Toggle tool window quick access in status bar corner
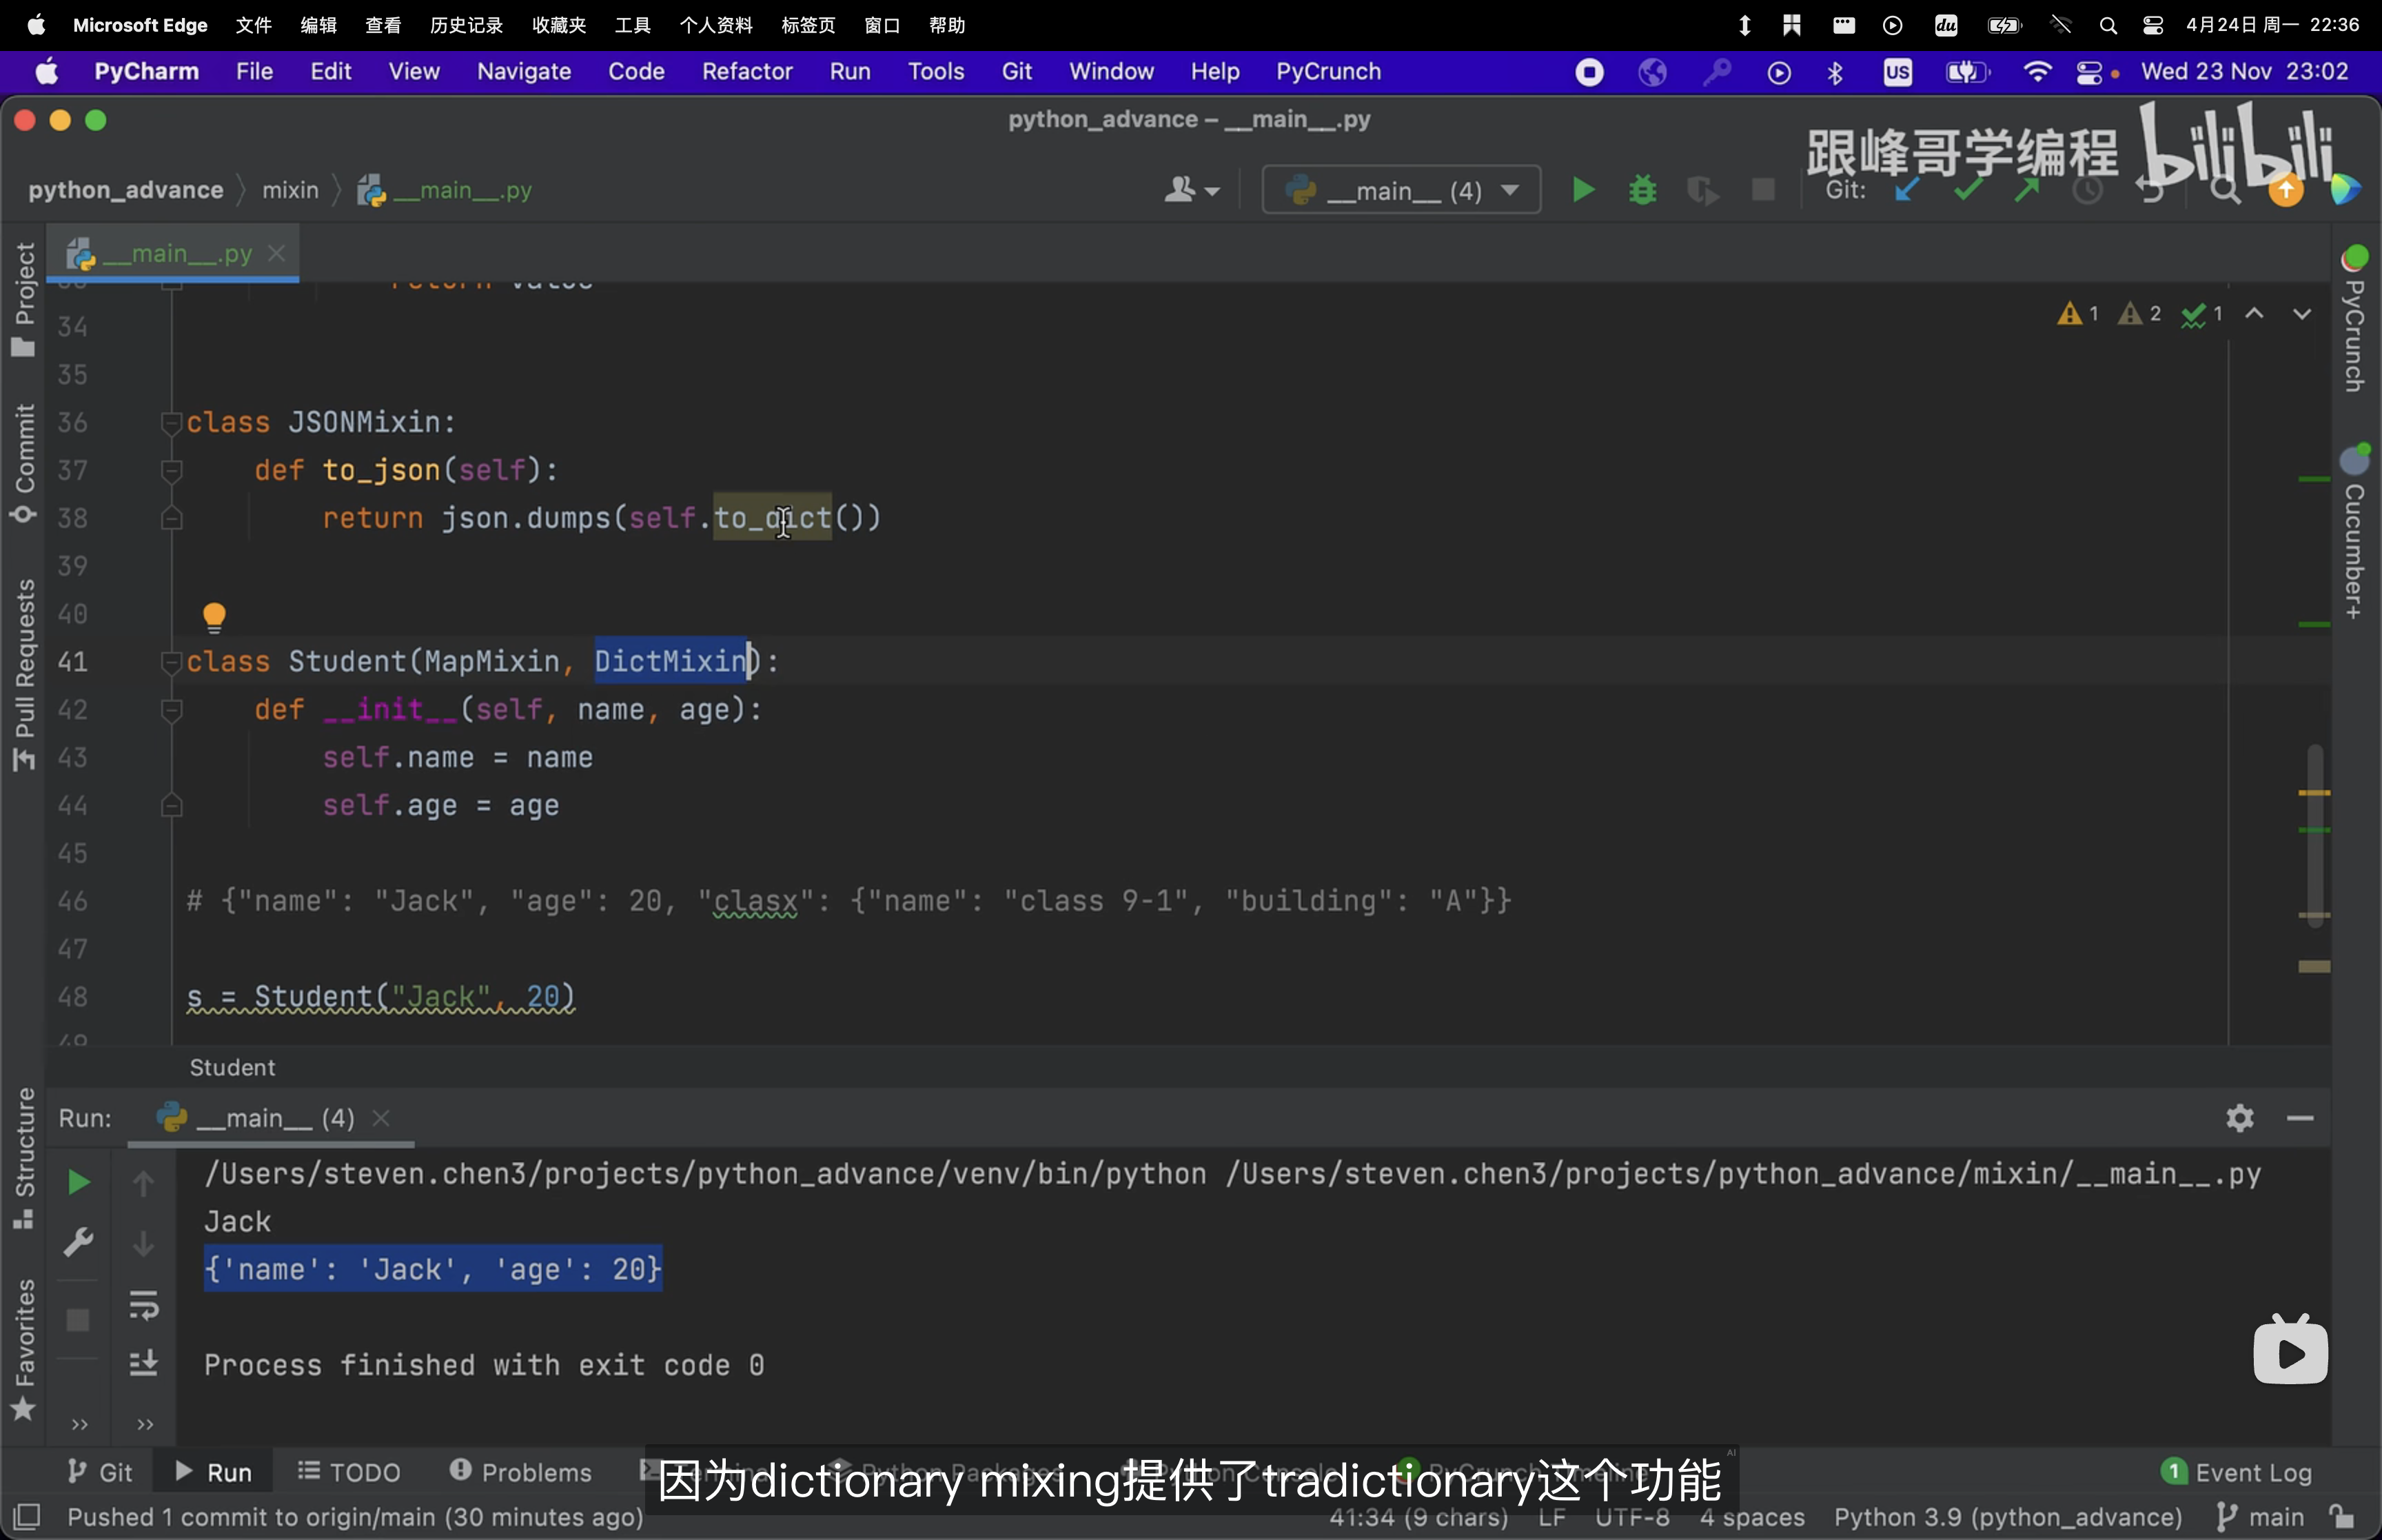 pos(27,1517)
